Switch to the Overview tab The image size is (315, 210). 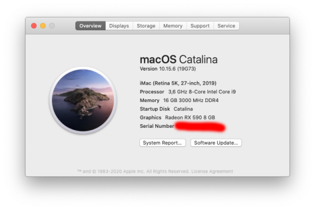[90, 26]
